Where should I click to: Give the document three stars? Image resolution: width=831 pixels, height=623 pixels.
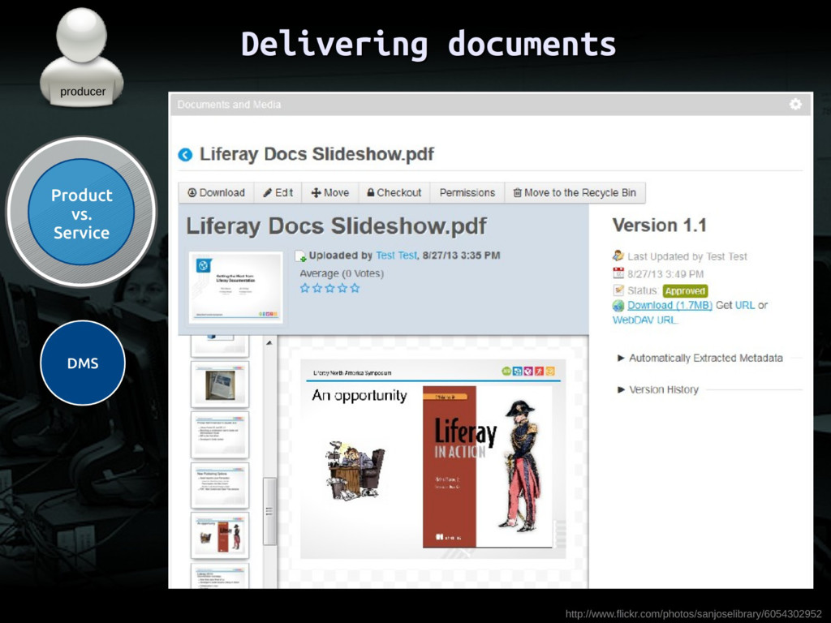tap(329, 288)
